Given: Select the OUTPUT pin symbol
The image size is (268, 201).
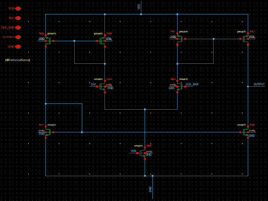Looking at the screenshot, I should point(18,37).
